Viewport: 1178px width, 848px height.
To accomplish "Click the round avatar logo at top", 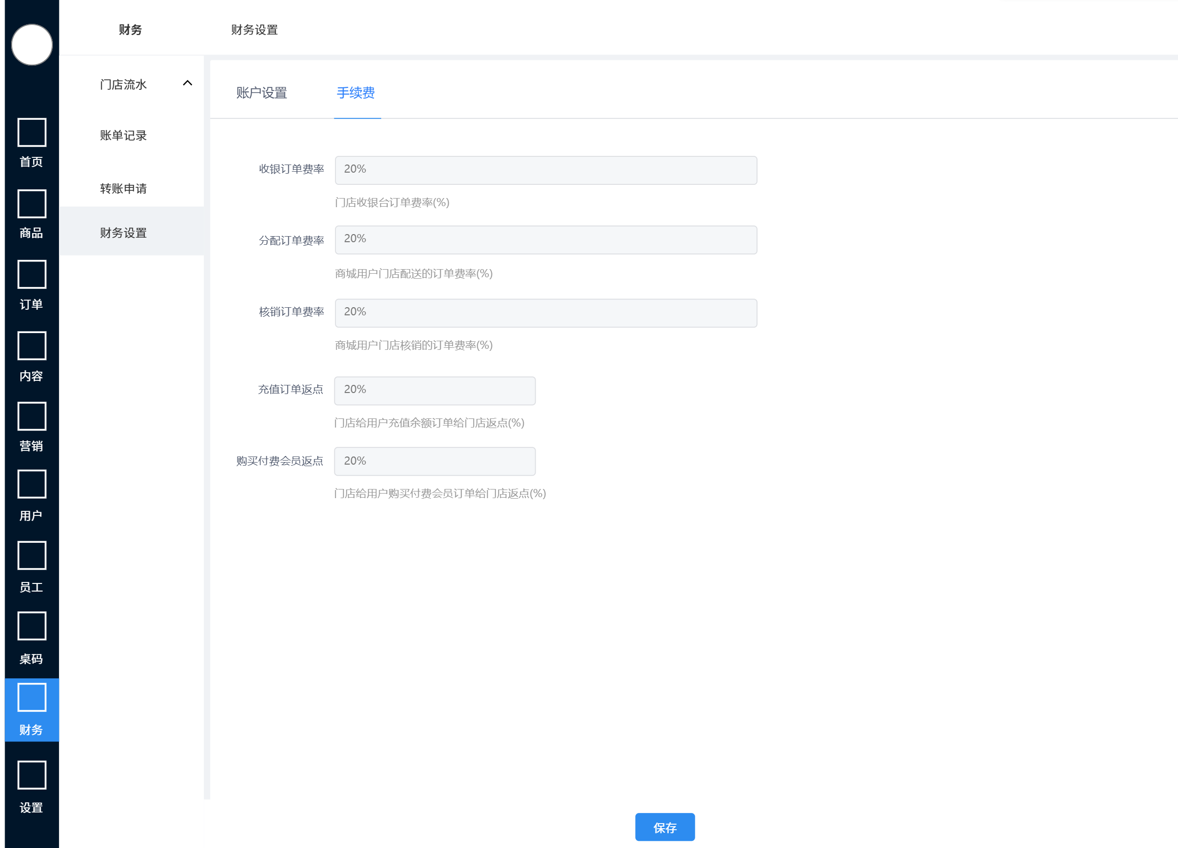I will (32, 45).
